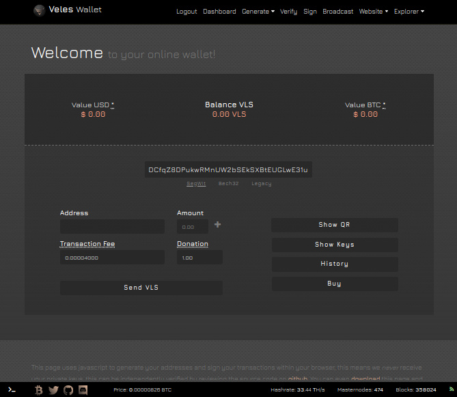Image resolution: width=457 pixels, height=397 pixels.
Task: Expand the Website dropdown menu
Action: click(374, 12)
